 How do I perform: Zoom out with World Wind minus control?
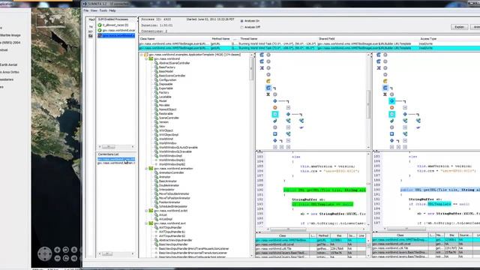pyautogui.click(x=57, y=258)
